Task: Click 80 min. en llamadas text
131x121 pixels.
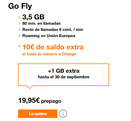Action: (41, 23)
